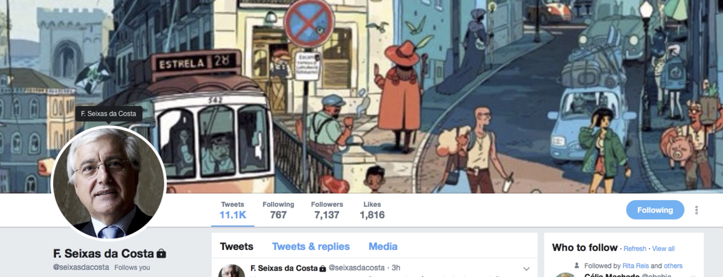
Task: Open the large profile photo of F. Seixas da Costa
Action: 109,184
